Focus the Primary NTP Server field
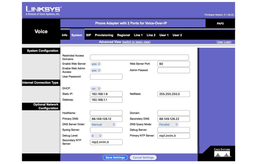This screenshot has width=257, height=164. (x=174, y=136)
